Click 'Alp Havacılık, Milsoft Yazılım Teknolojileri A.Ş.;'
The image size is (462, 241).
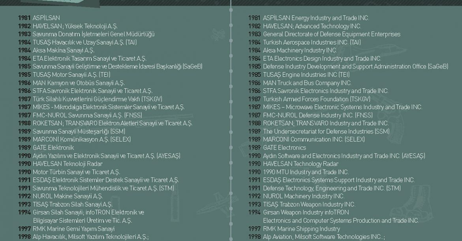[91, 237]
